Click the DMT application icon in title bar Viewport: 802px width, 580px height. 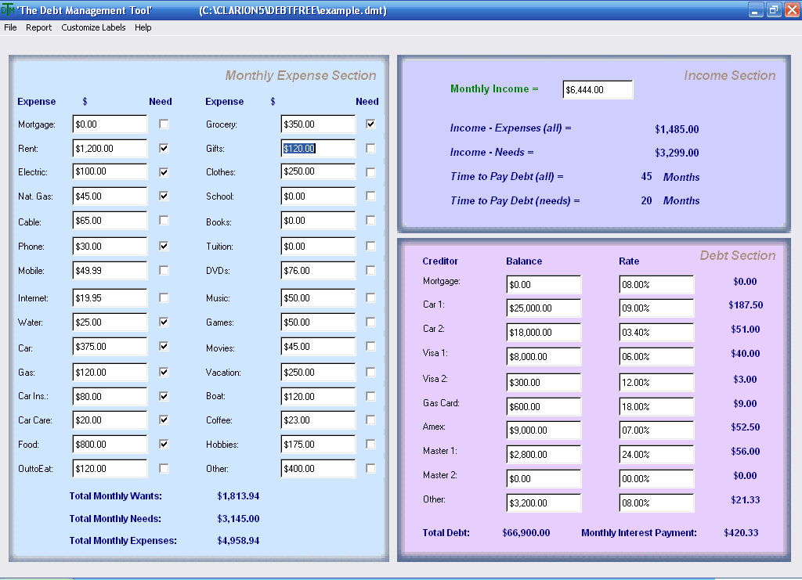[8, 9]
